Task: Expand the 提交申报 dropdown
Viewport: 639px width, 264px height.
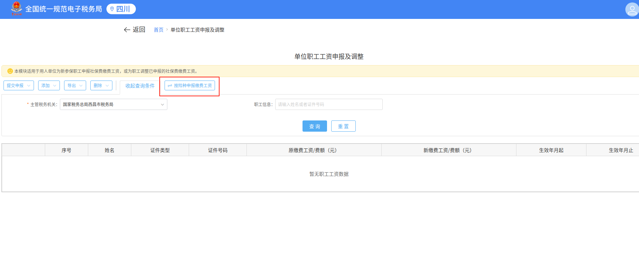Action: (19, 85)
